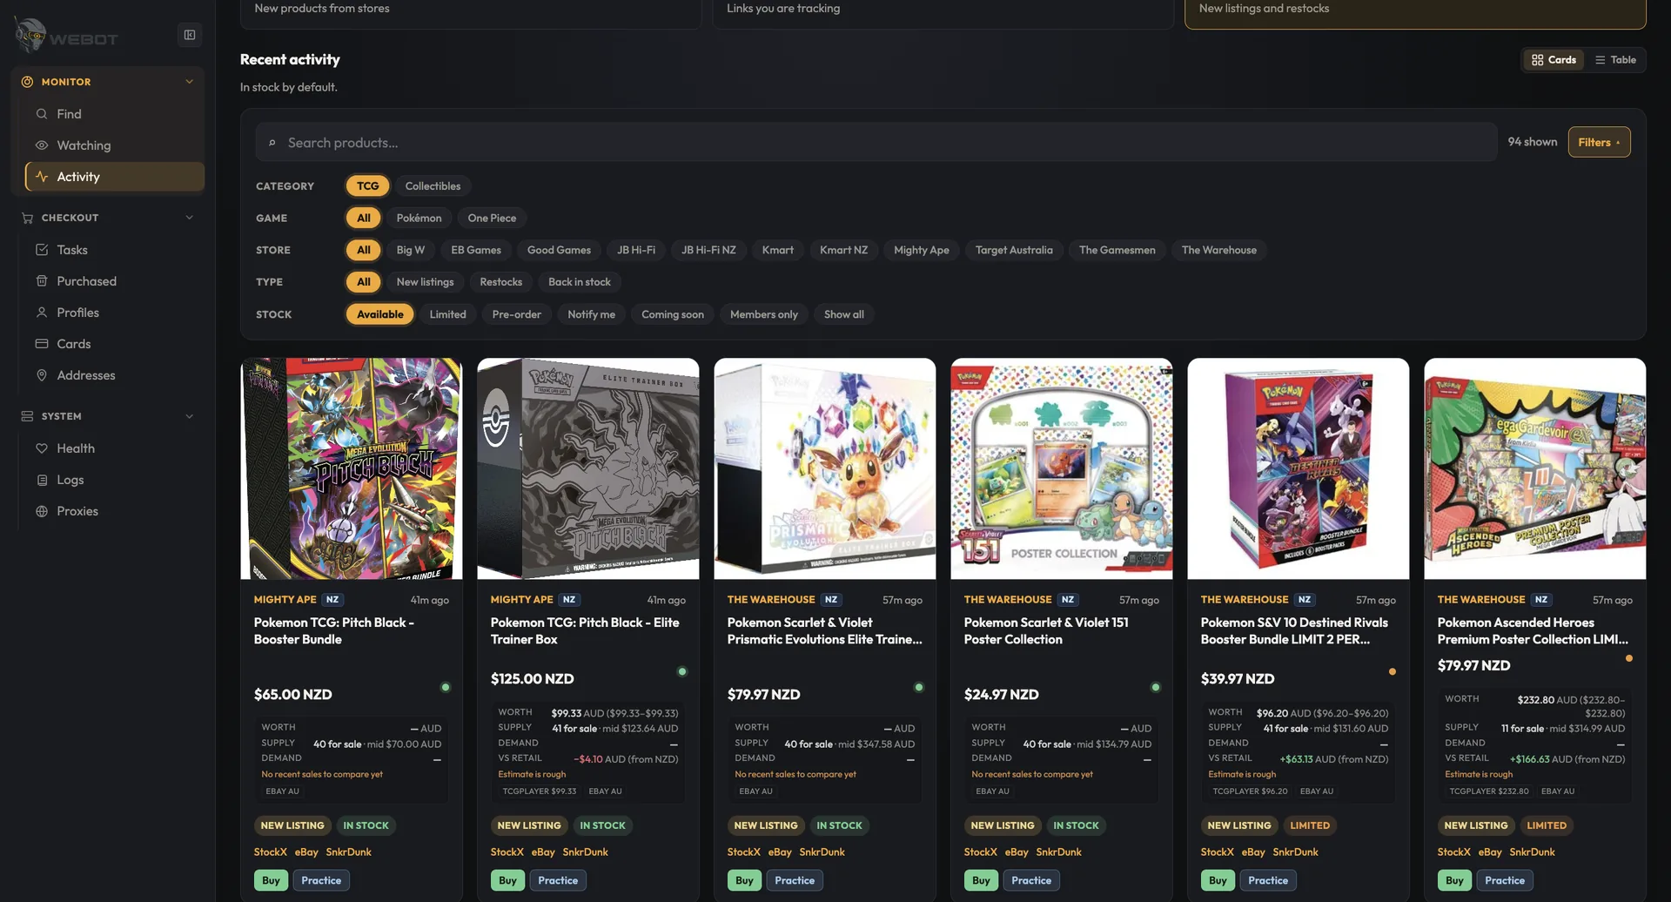Viewport: 1671px width, 902px height.
Task: Toggle the Limited stock filter
Action: click(447, 314)
